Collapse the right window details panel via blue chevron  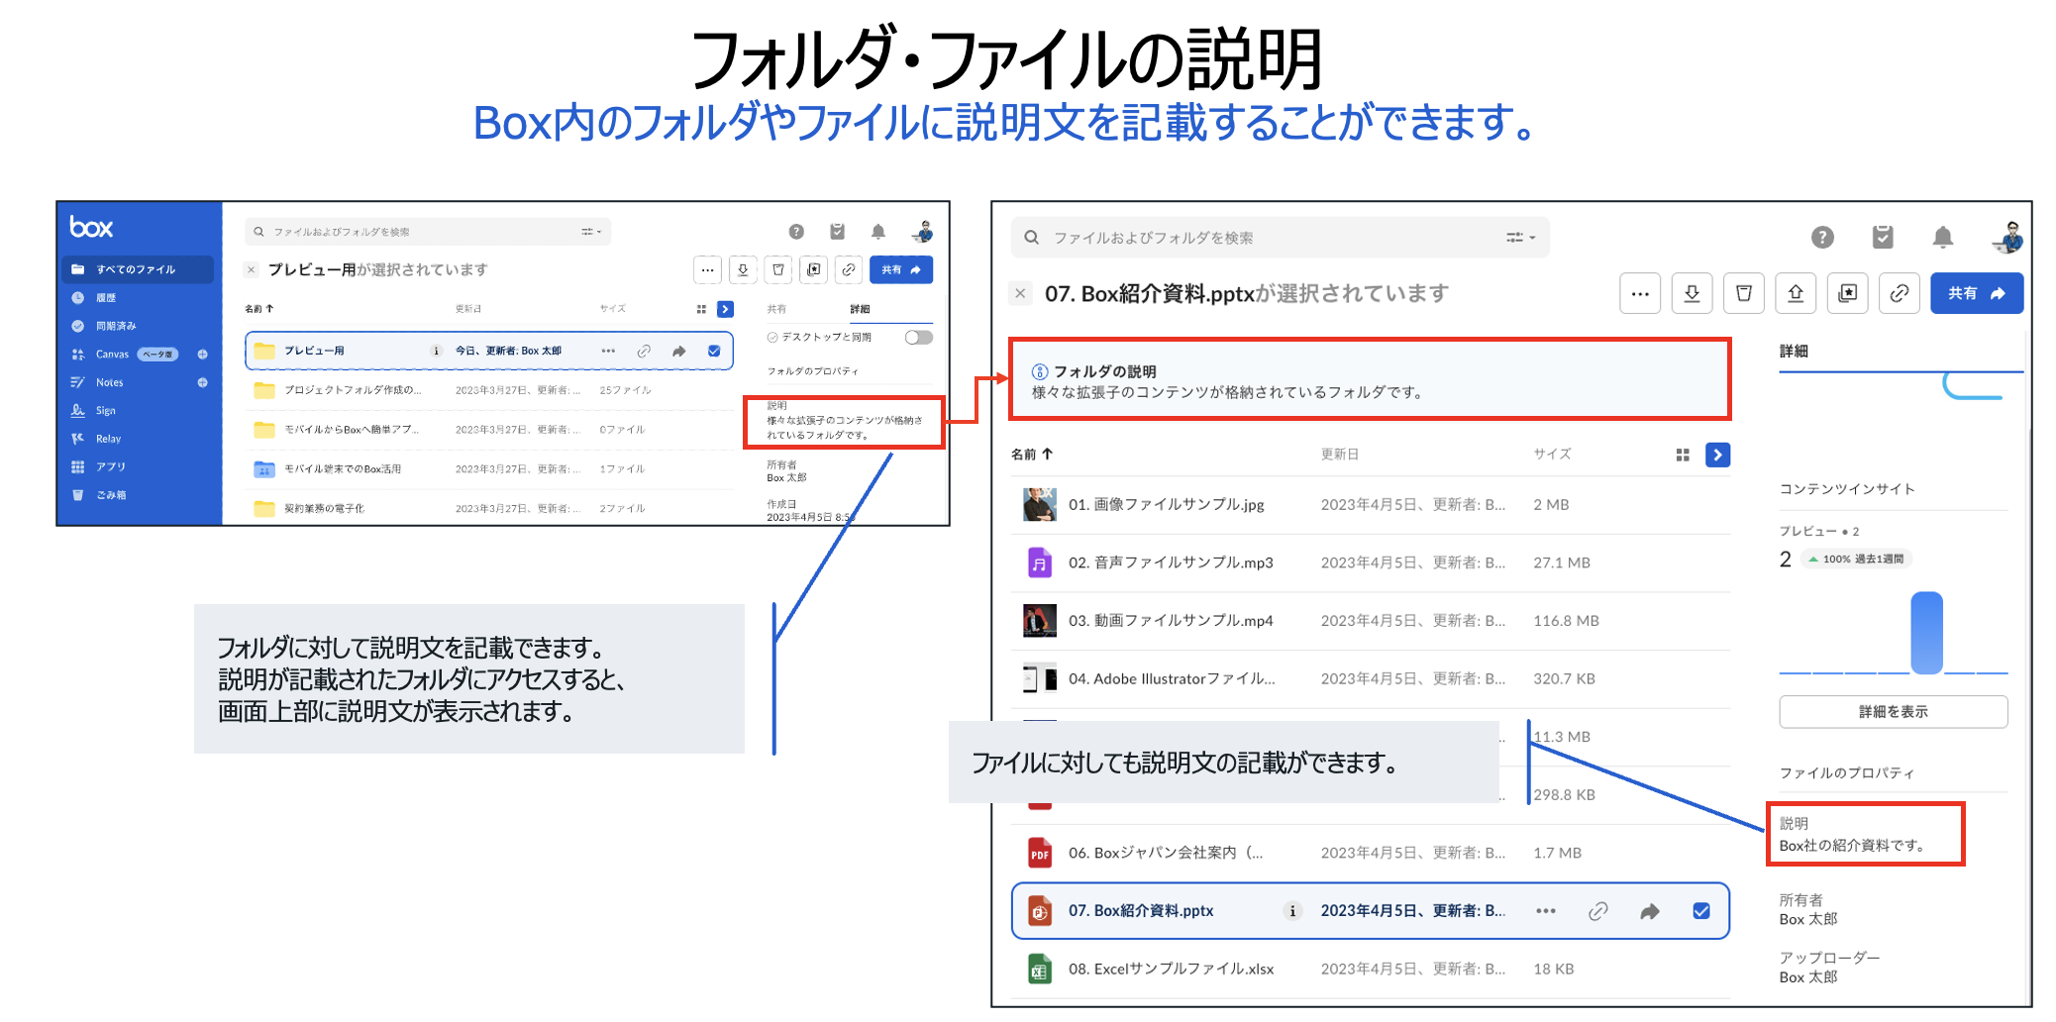pyautogui.click(x=1717, y=455)
